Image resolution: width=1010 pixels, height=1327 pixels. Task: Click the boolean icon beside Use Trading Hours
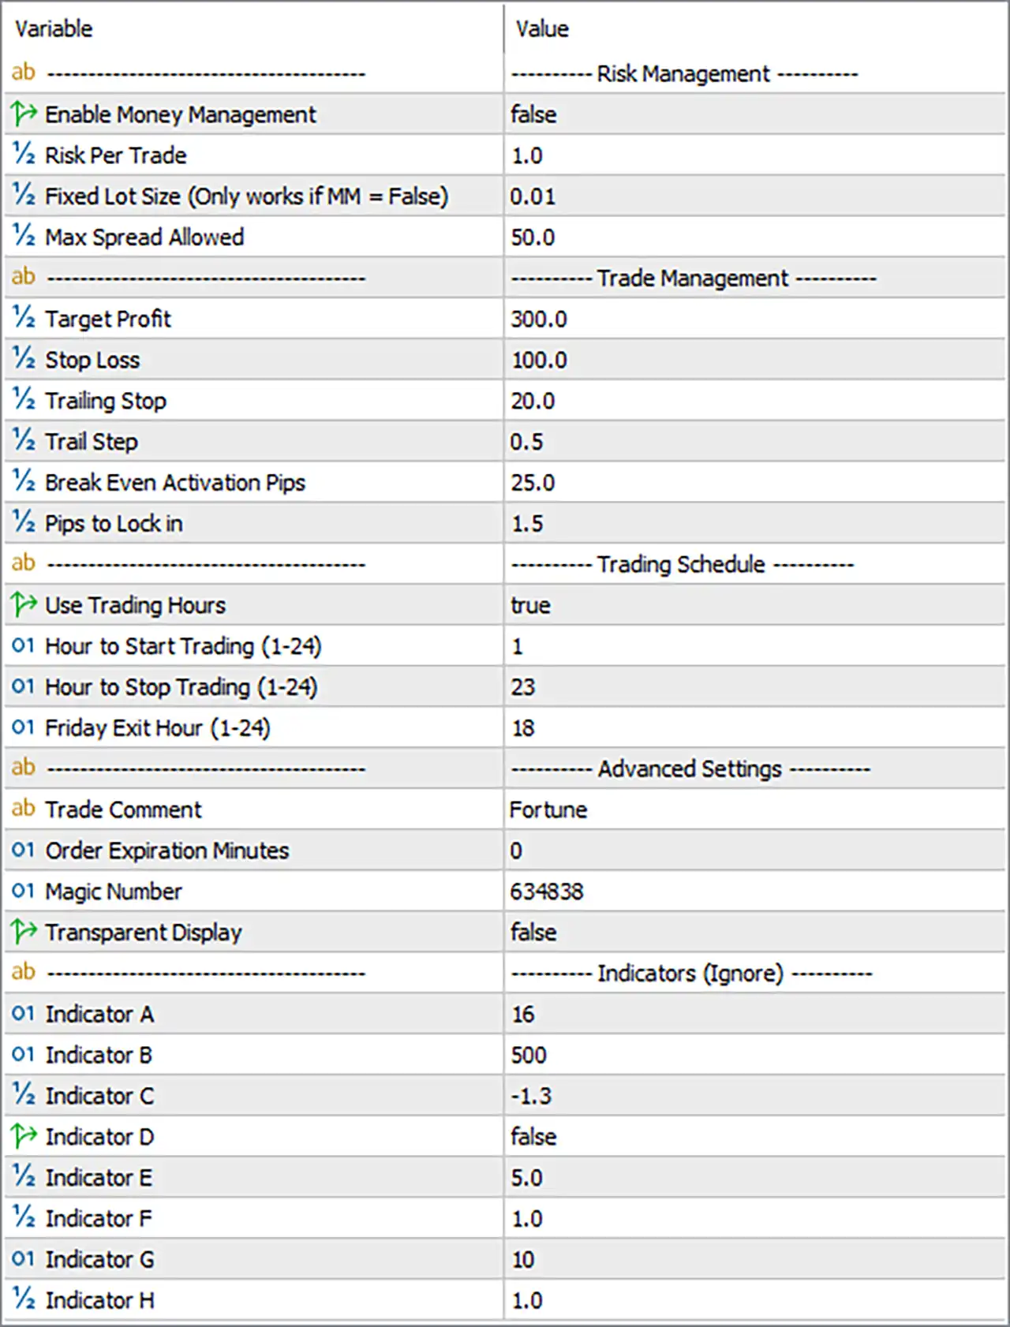coord(24,605)
